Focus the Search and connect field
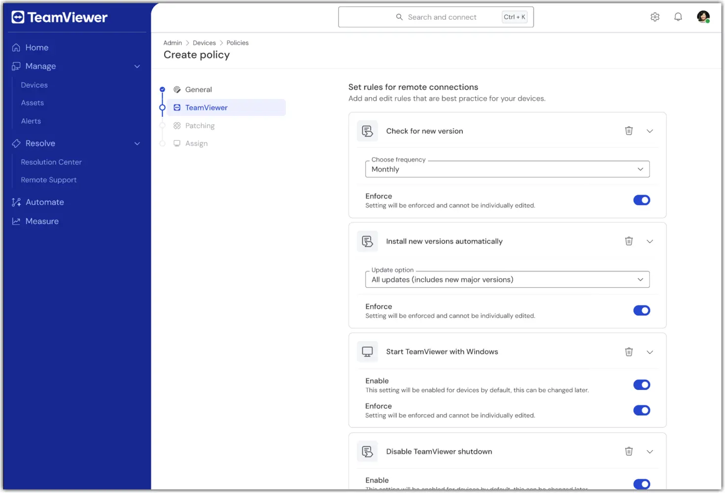 point(436,17)
